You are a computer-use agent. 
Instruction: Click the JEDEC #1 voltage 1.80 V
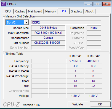[75, 96]
